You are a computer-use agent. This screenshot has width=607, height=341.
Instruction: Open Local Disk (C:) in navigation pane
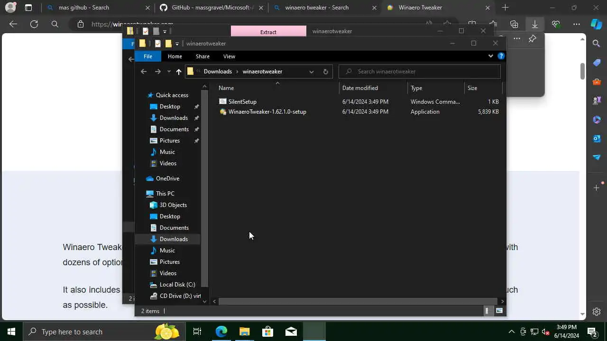click(177, 285)
